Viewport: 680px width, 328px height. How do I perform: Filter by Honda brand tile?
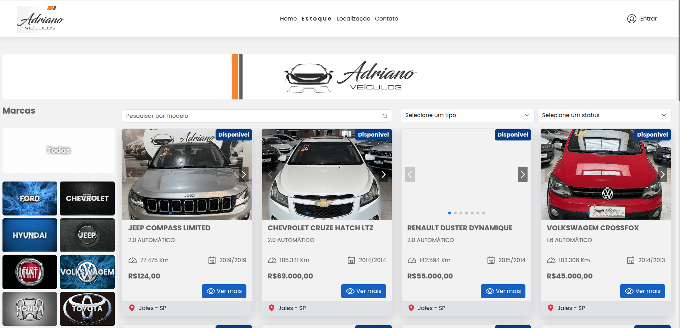pyautogui.click(x=30, y=309)
